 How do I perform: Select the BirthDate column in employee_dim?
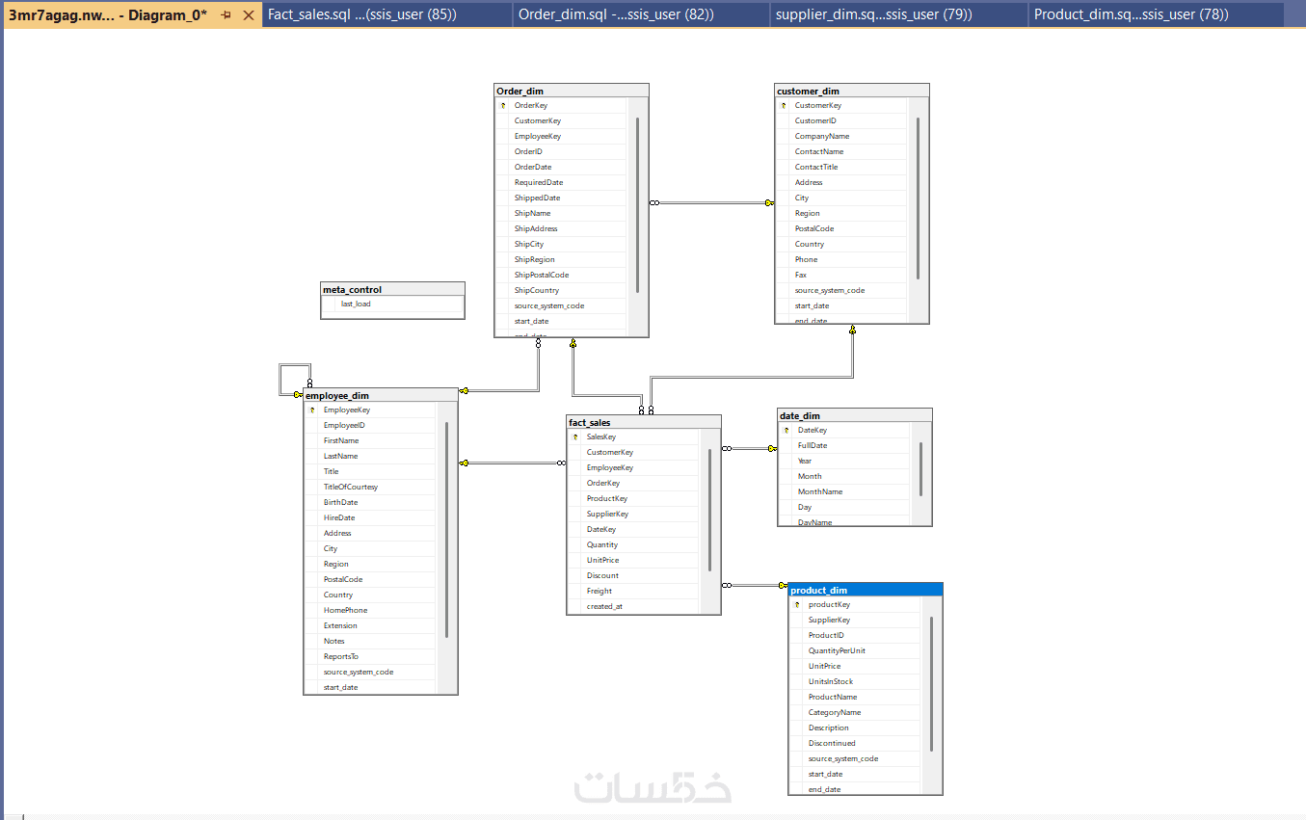point(370,502)
